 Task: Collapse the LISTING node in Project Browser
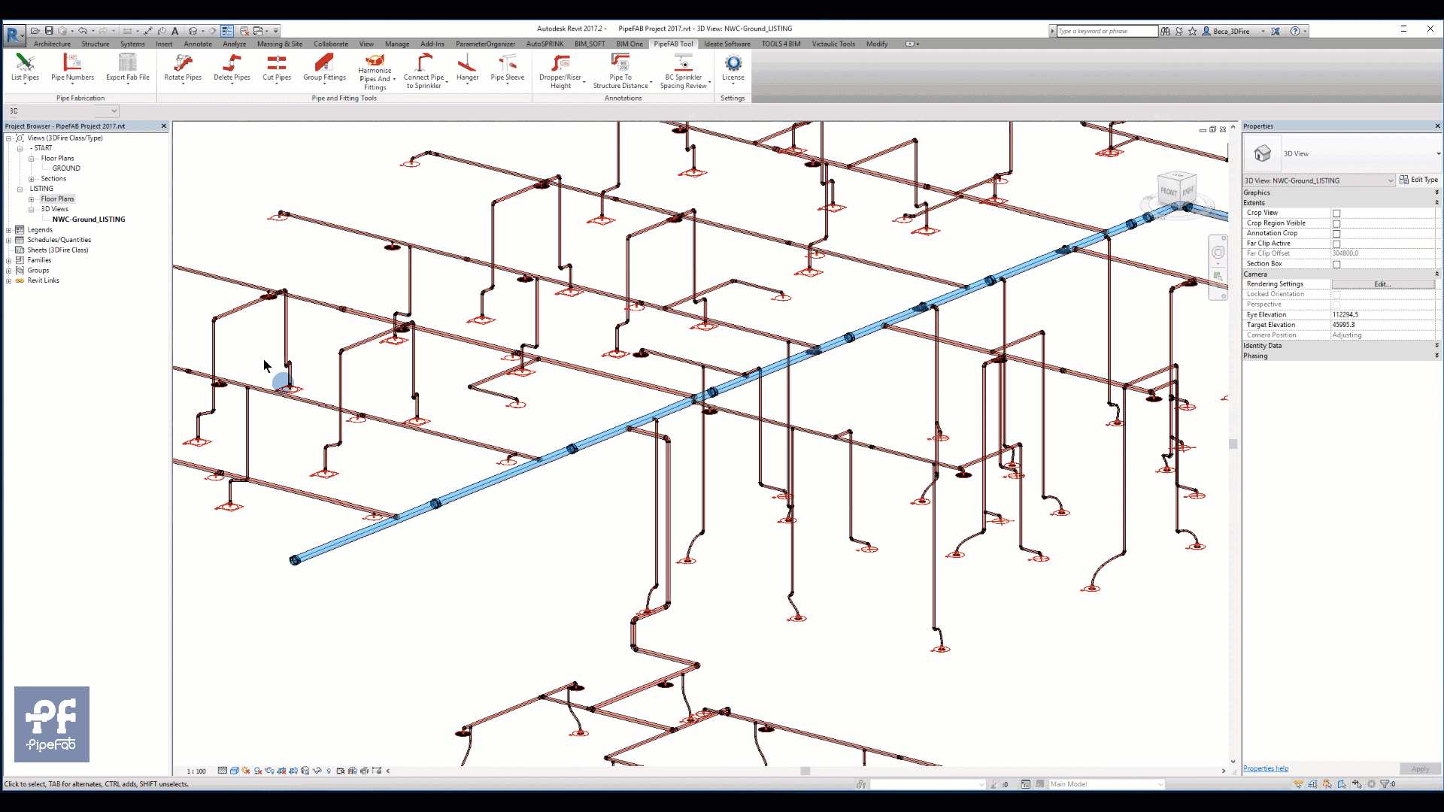tap(21, 189)
